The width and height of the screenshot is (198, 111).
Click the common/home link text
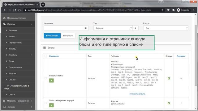point(118,104)
